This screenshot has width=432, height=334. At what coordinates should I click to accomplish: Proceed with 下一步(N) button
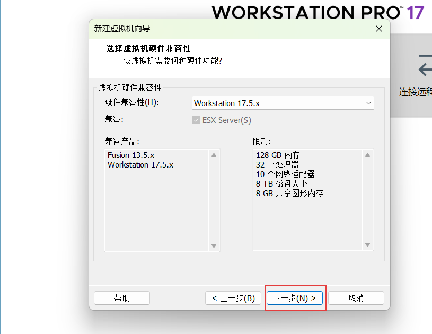pyautogui.click(x=295, y=298)
